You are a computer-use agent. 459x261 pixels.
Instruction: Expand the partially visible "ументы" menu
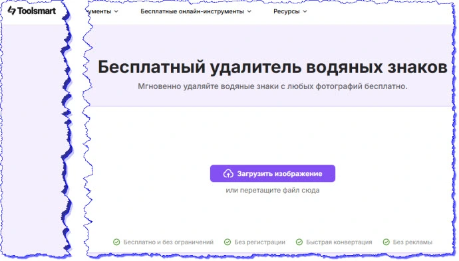click(102, 11)
